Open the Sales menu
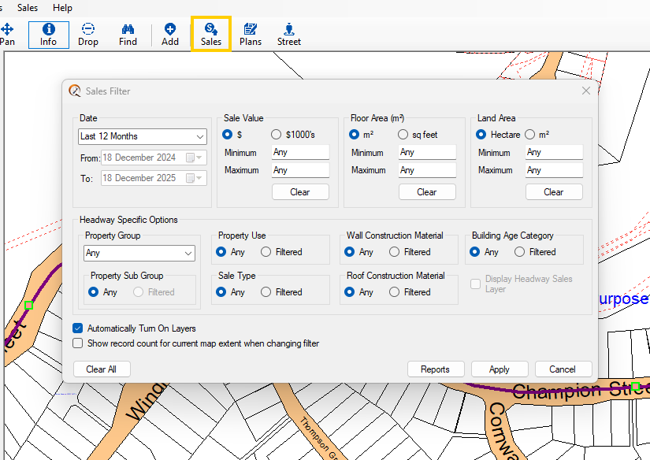The image size is (650, 460). (28, 8)
